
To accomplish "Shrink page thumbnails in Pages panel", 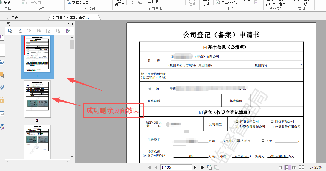I will coord(19,31).
